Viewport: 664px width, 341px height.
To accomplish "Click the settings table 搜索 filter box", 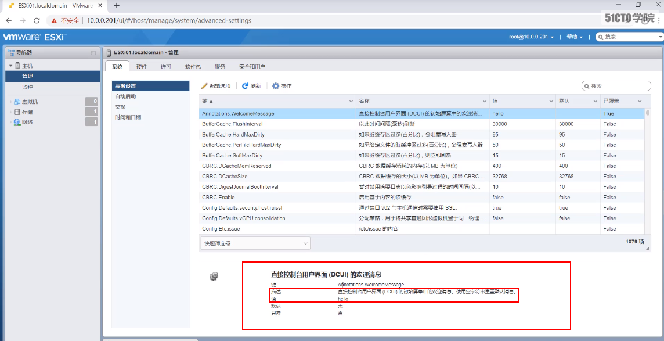I will pyautogui.click(x=616, y=86).
